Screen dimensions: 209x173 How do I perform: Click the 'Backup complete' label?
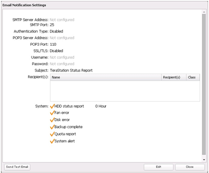point(68,127)
